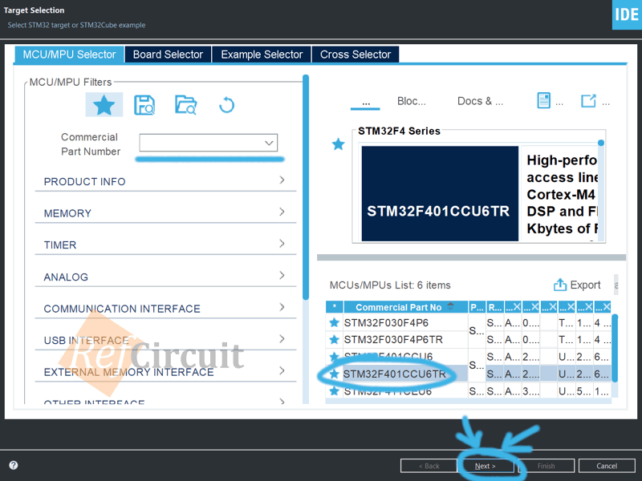Switch to the Board Selector tab

pos(168,55)
